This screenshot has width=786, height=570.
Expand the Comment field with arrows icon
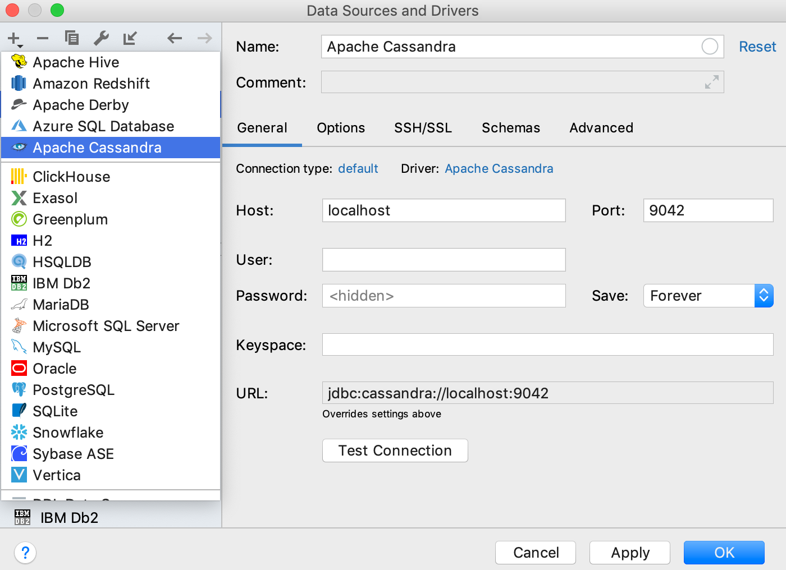(711, 82)
